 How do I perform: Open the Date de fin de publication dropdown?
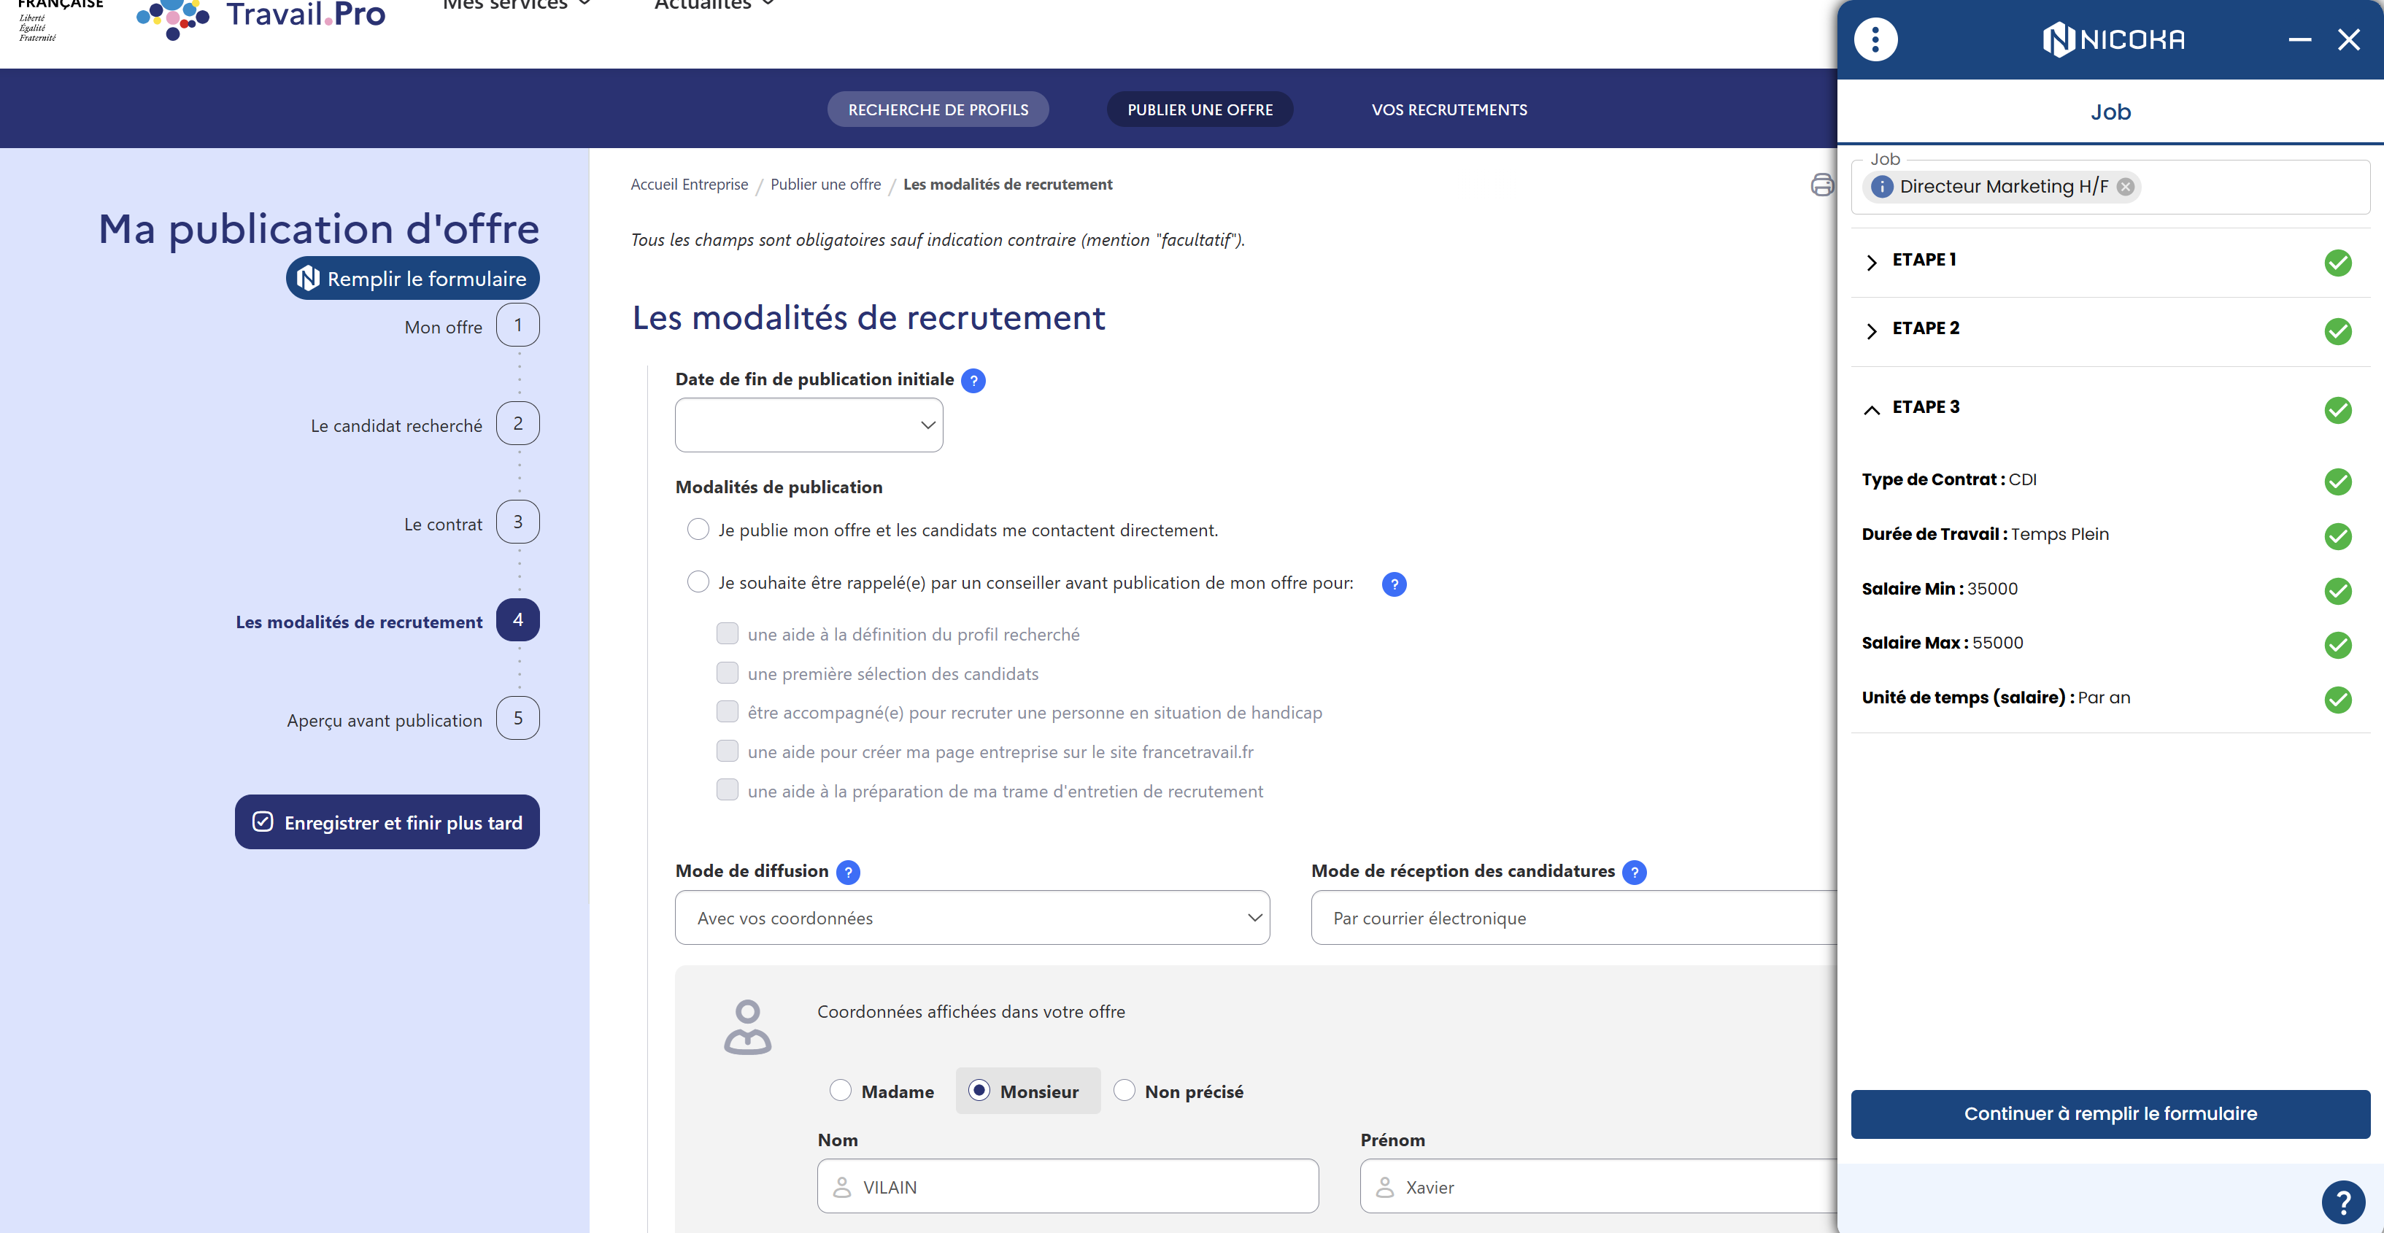coord(808,425)
